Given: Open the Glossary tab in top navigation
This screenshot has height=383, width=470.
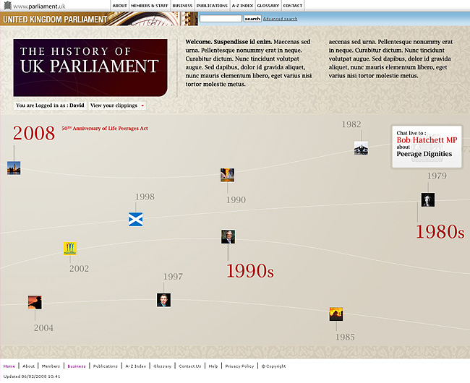Looking at the screenshot, I should pyautogui.click(x=268, y=6).
